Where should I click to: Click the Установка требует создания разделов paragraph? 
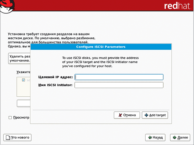tap(52, 40)
